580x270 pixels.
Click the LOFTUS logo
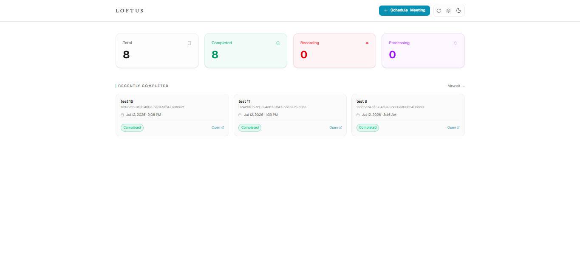[x=130, y=11]
